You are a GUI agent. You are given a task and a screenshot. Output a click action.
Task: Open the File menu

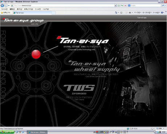(4, 9)
